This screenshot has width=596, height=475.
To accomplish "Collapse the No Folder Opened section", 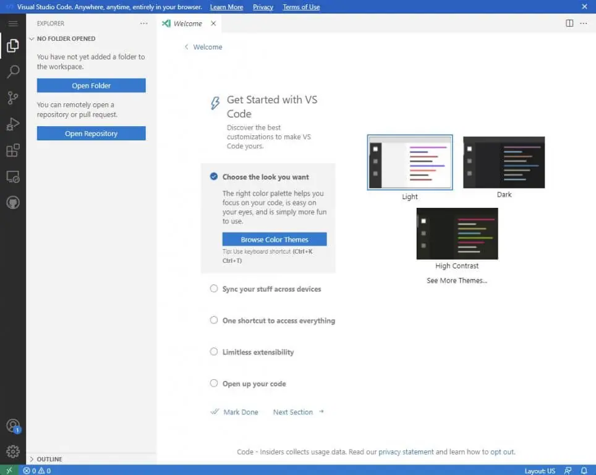I will [66, 38].
